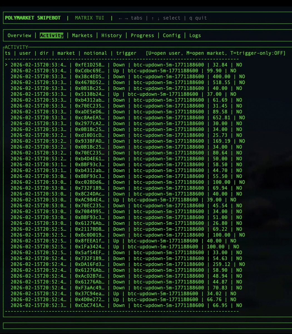Image resolution: width=292 pixels, height=334 pixels.
Task: Click notional value 45.54
Action: pos(220,206)
